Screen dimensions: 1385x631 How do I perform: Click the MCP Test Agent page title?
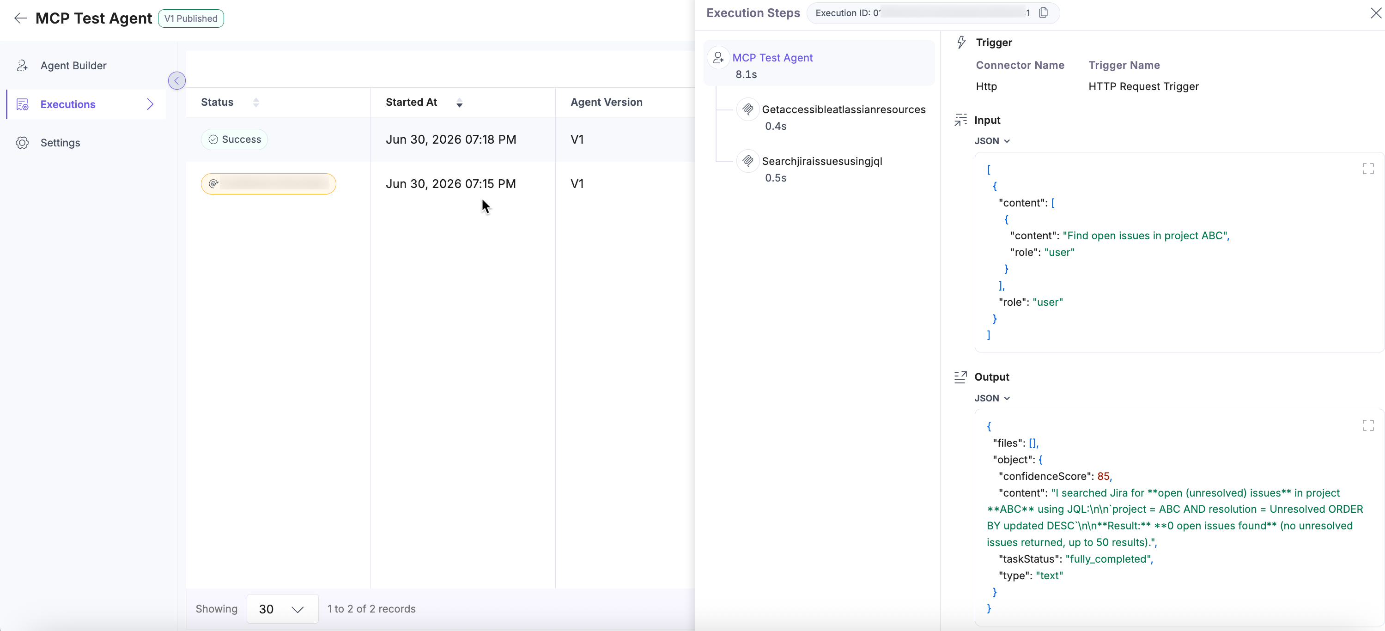coord(94,18)
